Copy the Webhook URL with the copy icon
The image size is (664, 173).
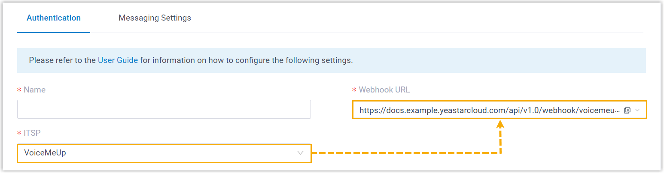coord(627,110)
